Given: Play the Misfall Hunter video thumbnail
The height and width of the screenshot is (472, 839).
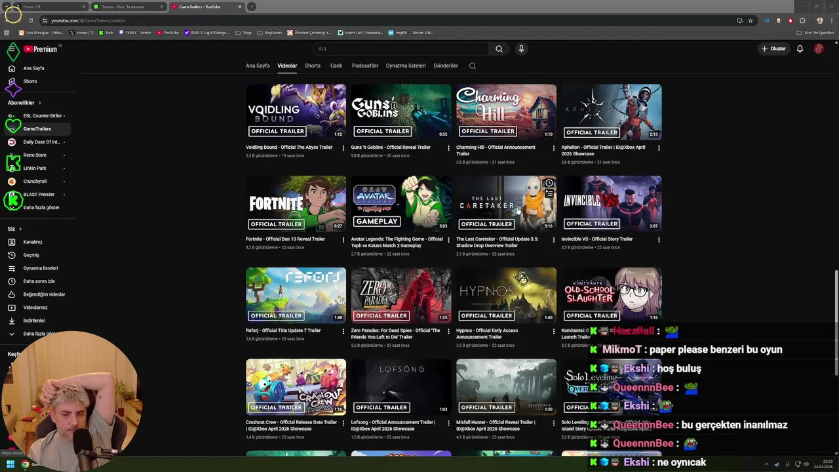Looking at the screenshot, I should 506,387.
